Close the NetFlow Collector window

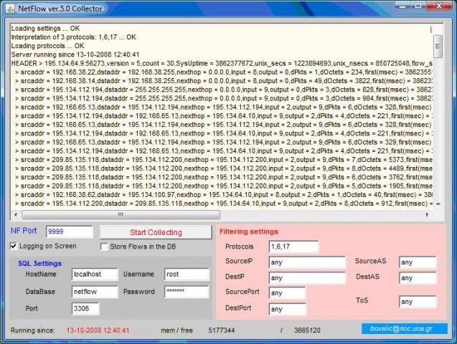[440, 6]
